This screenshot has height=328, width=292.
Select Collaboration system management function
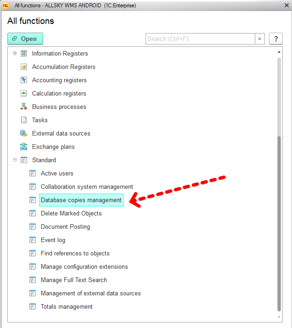[87, 187]
